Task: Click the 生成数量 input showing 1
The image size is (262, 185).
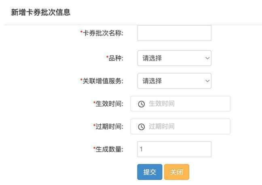Action: pos(174,149)
